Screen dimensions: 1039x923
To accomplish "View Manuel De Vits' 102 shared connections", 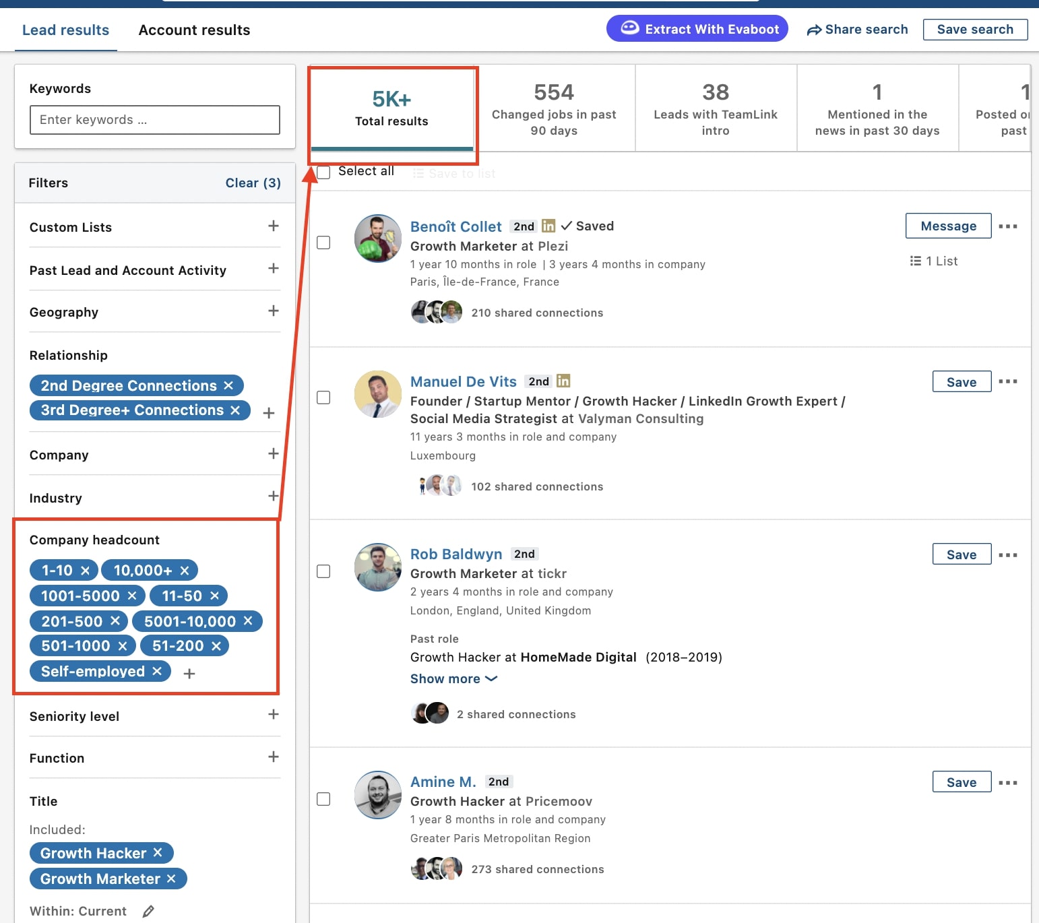I will 537,486.
